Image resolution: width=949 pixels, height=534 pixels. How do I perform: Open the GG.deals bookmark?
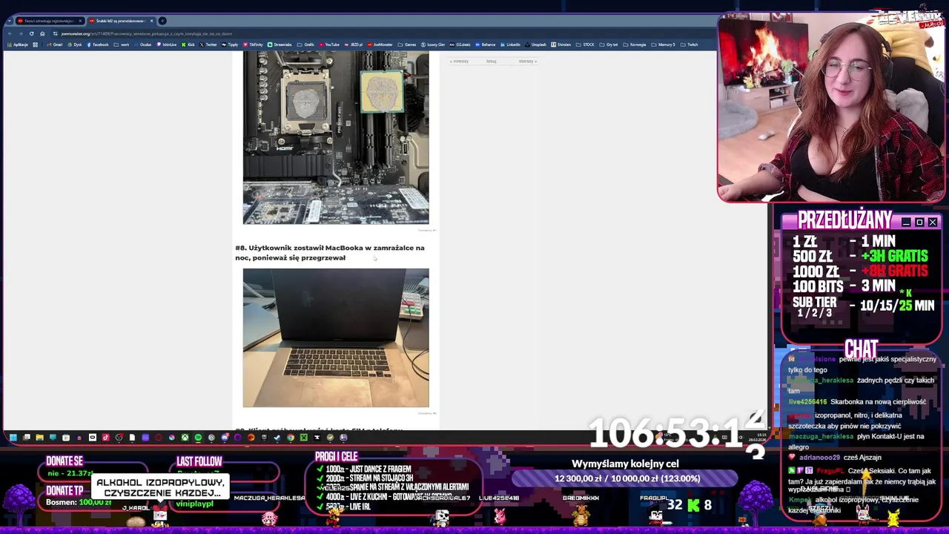[460, 44]
